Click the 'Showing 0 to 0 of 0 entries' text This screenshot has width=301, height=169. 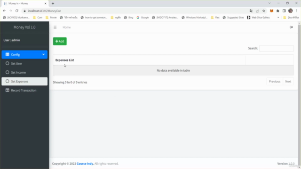click(70, 82)
